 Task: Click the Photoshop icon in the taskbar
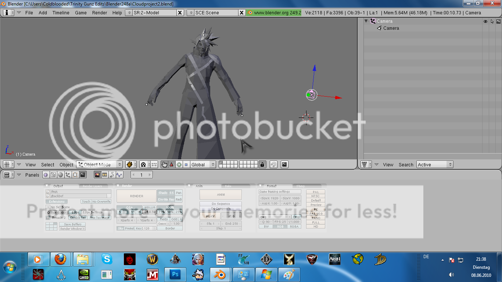(x=176, y=274)
